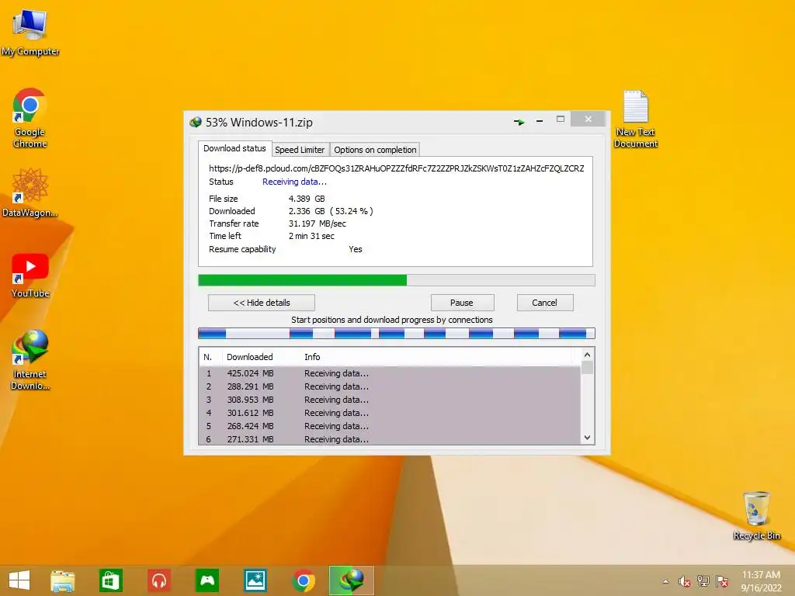Open File Explorer from the taskbar
The width and height of the screenshot is (795, 596).
62,580
